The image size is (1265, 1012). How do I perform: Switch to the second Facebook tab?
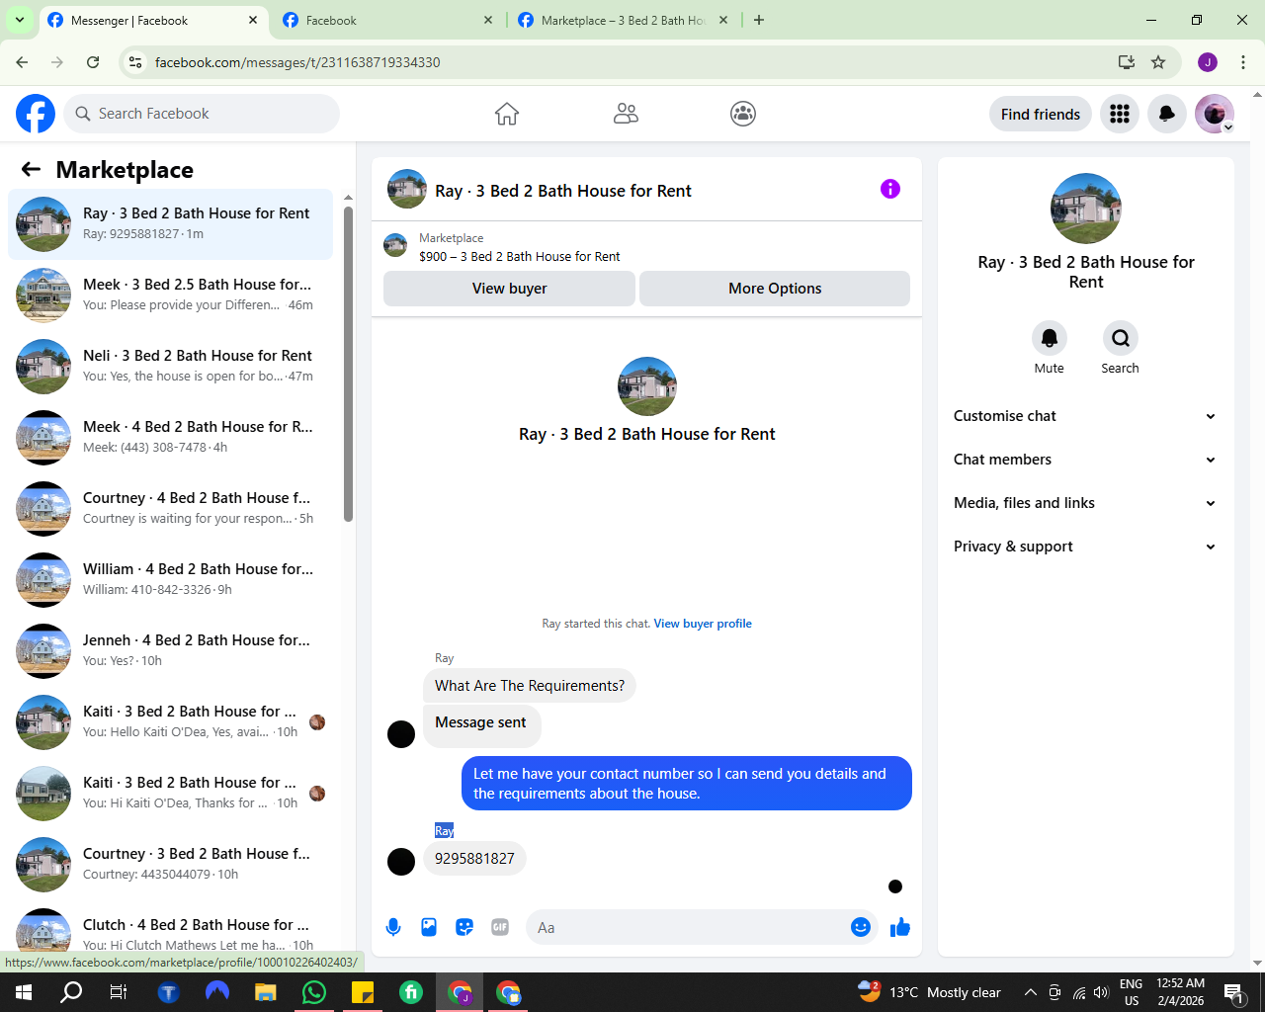pyautogui.click(x=387, y=20)
